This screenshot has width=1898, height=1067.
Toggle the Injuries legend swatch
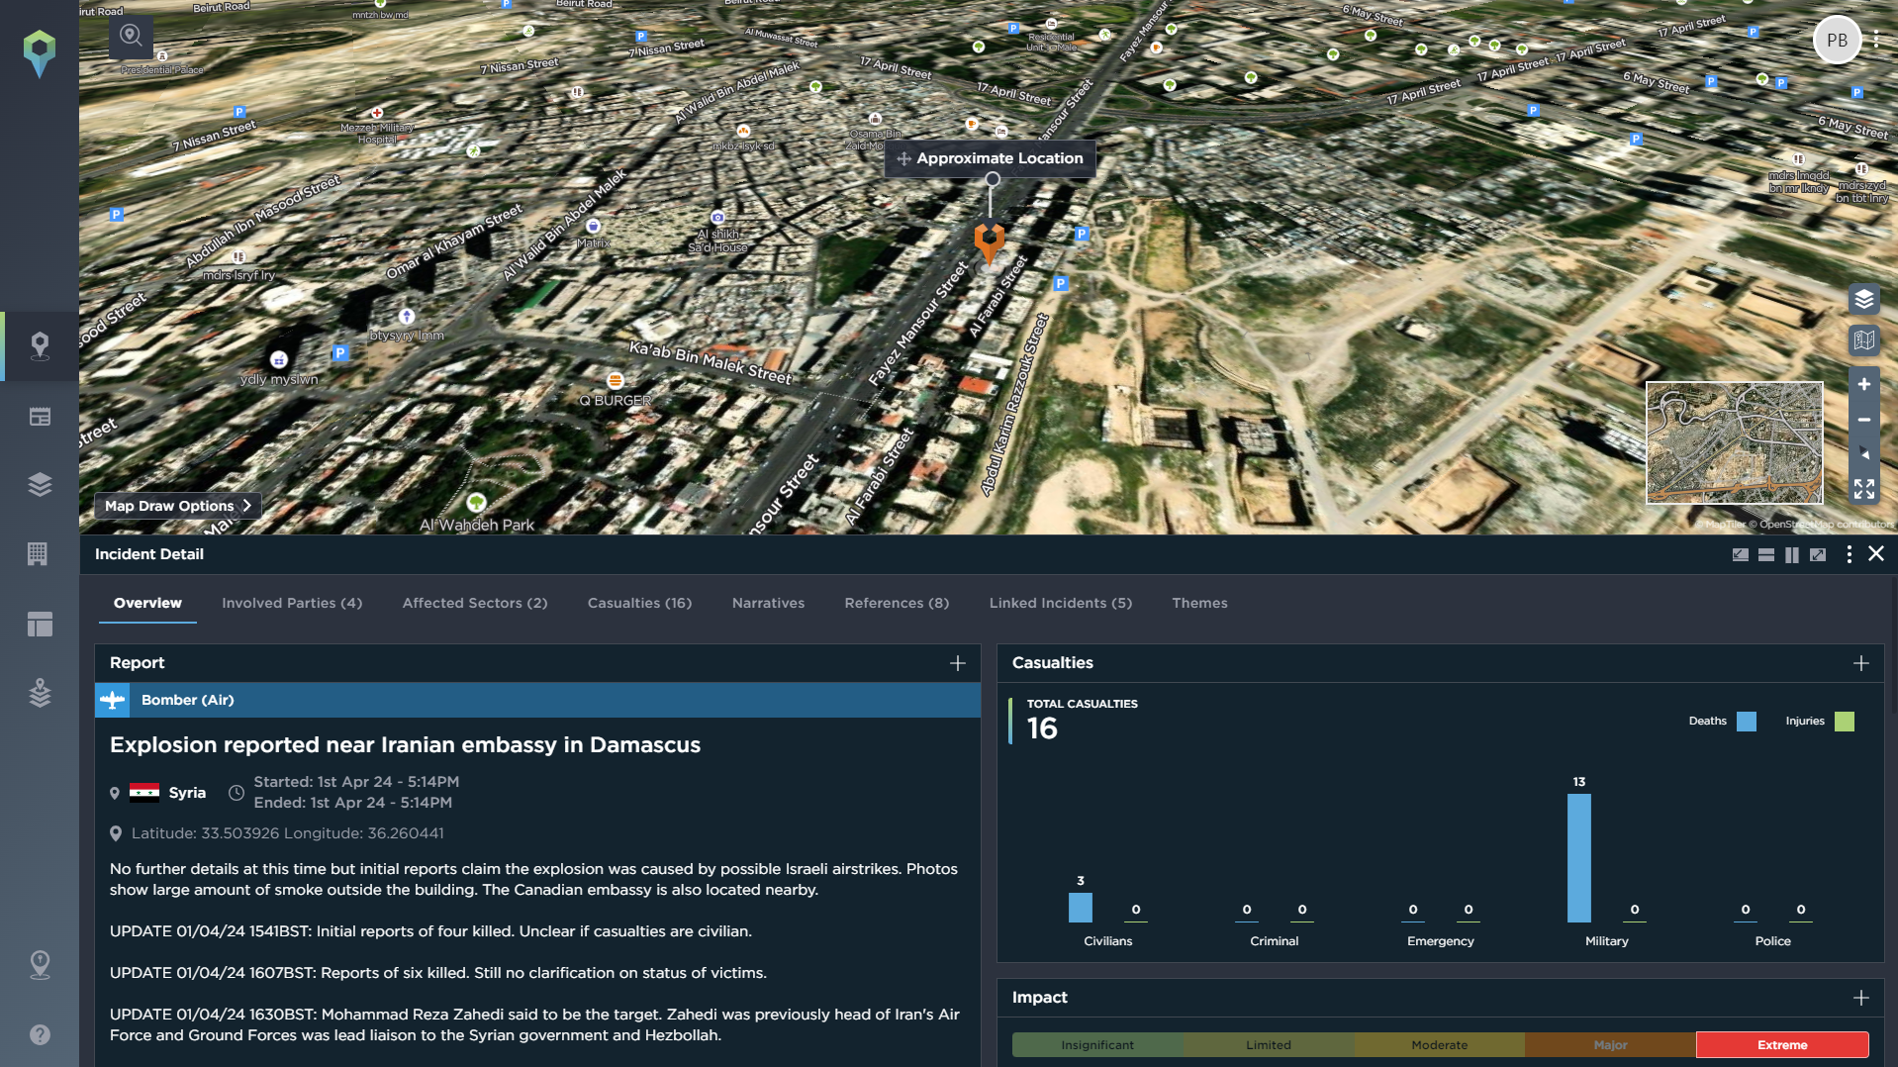1845,722
